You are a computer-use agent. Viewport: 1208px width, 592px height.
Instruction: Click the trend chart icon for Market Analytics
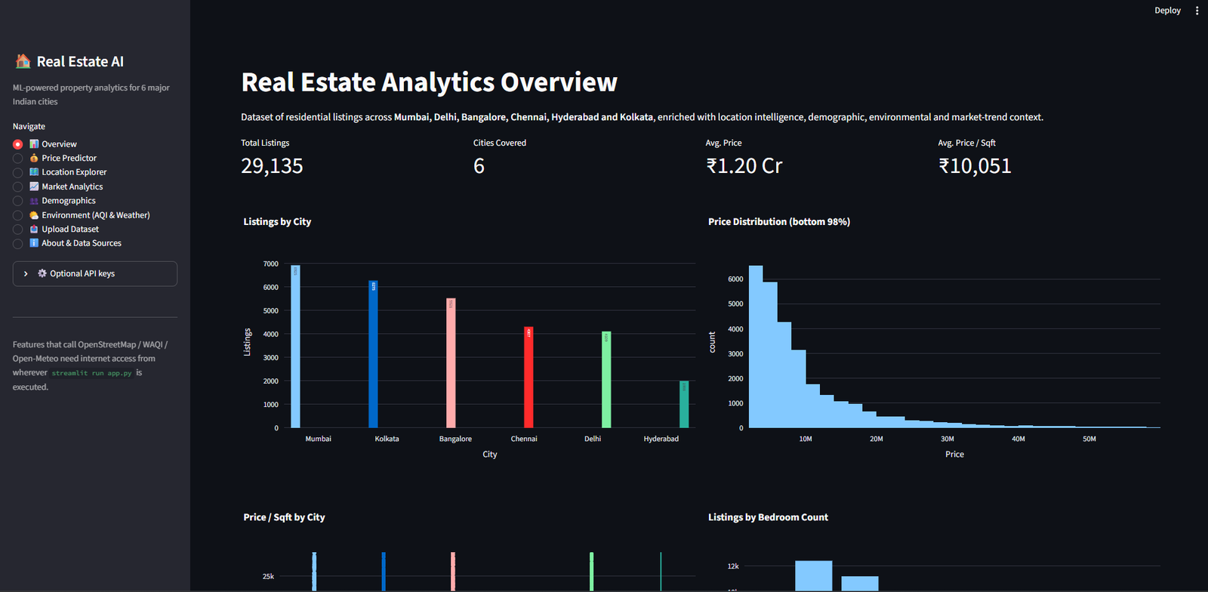[x=34, y=187]
